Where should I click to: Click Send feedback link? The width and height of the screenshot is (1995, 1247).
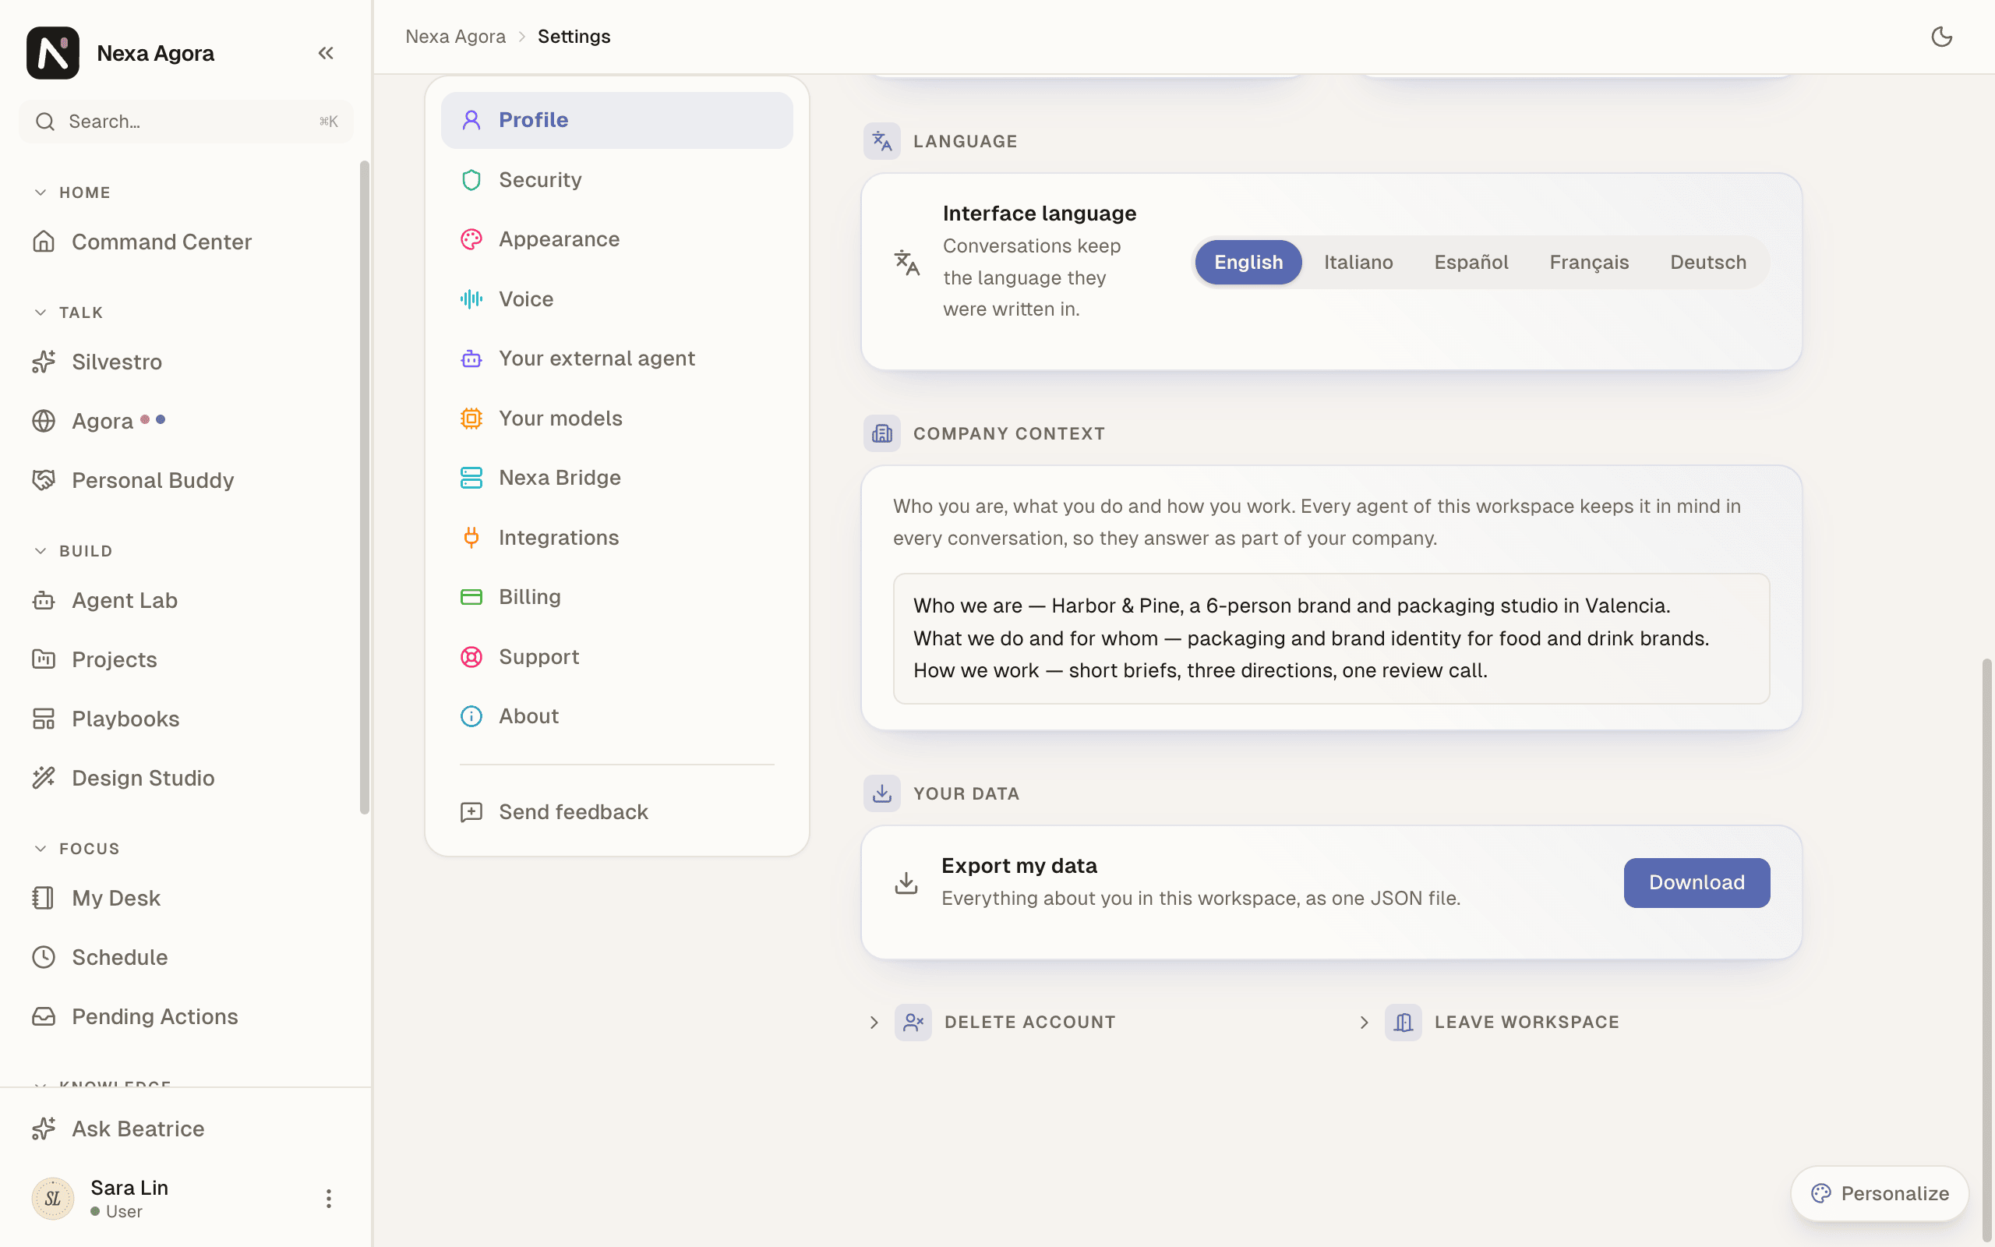pyautogui.click(x=616, y=812)
